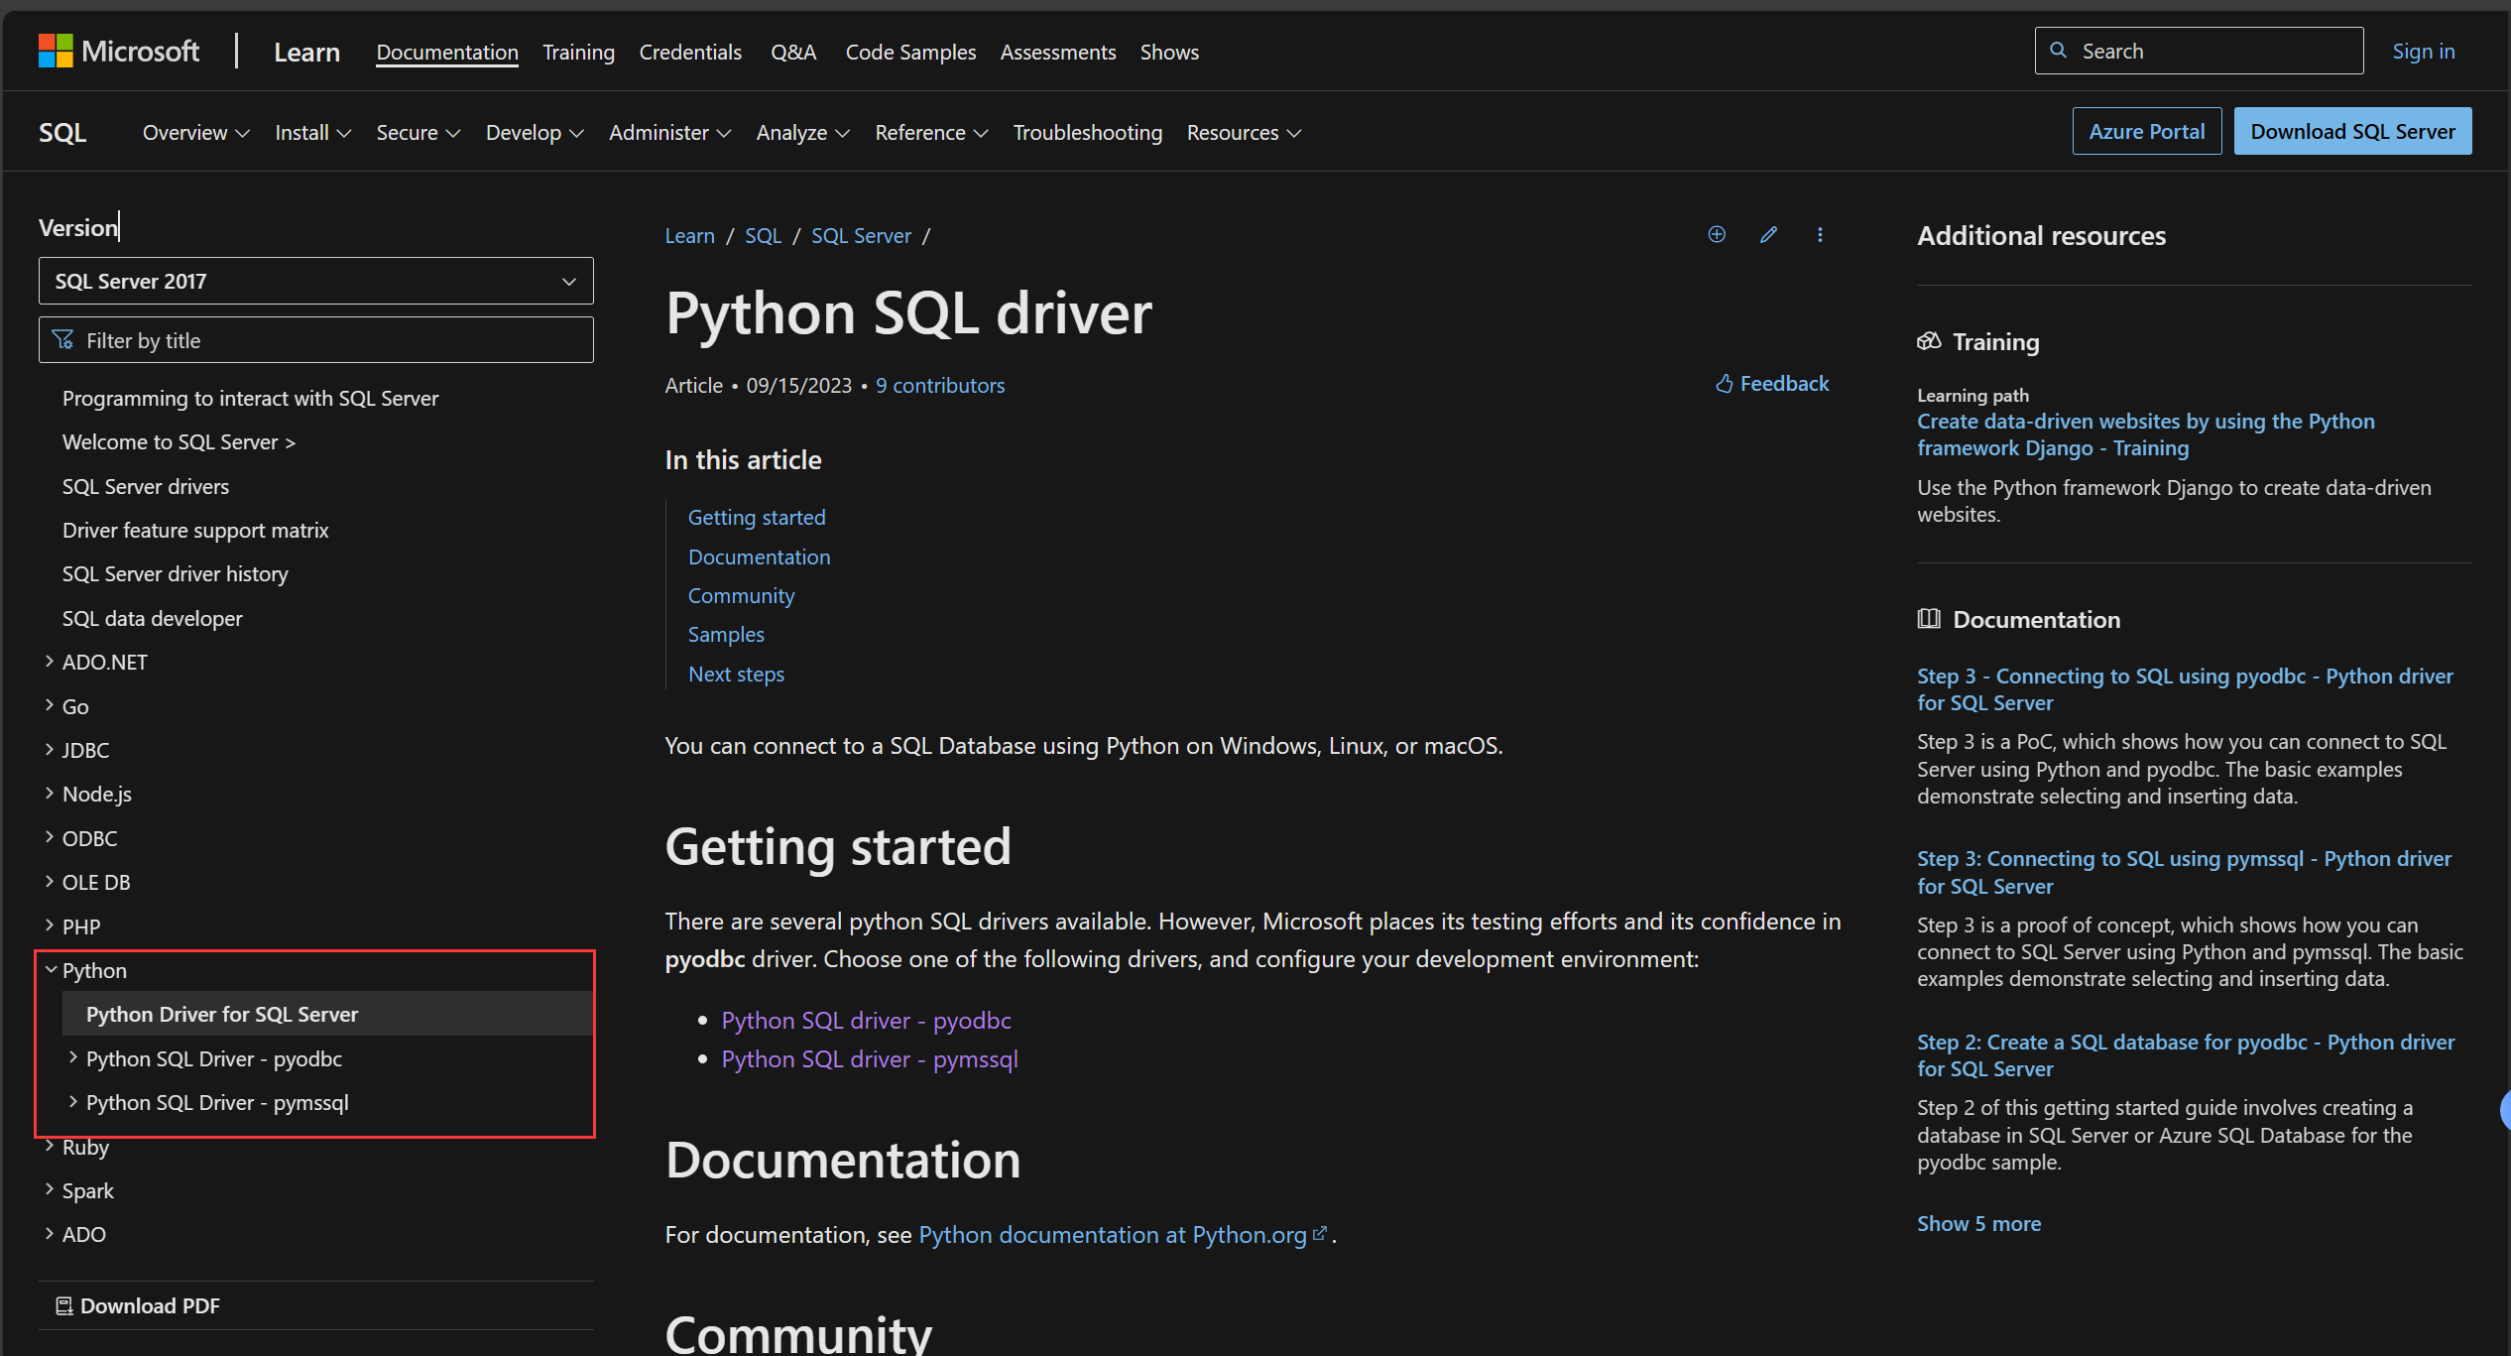Click the Feedback thumbs-up icon
This screenshot has width=2511, height=1356.
click(x=1724, y=384)
